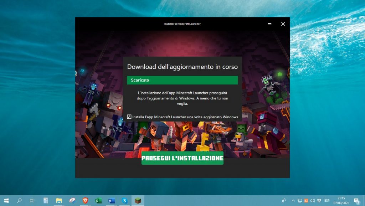365x206 pixels.
Task: Open the network status icon in the tray
Action: point(299,200)
